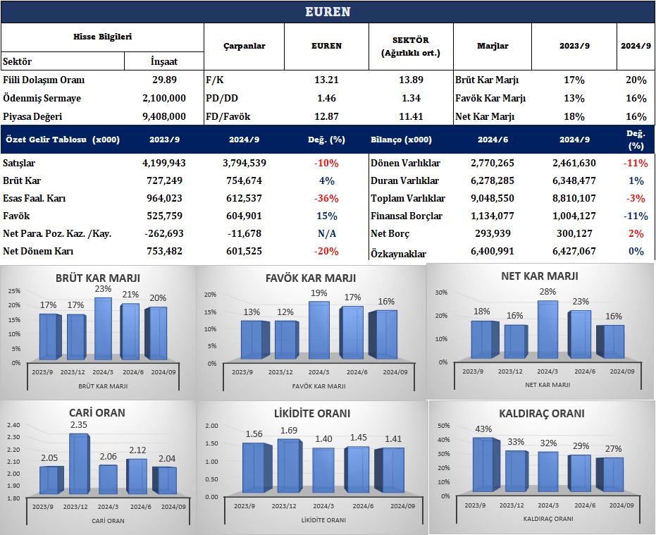The image size is (656, 535).
Task: Click the N/A change cell
Action: 327,233
